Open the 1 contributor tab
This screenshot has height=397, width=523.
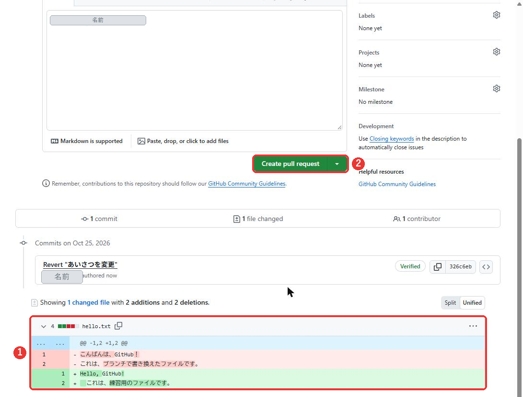[x=417, y=219]
